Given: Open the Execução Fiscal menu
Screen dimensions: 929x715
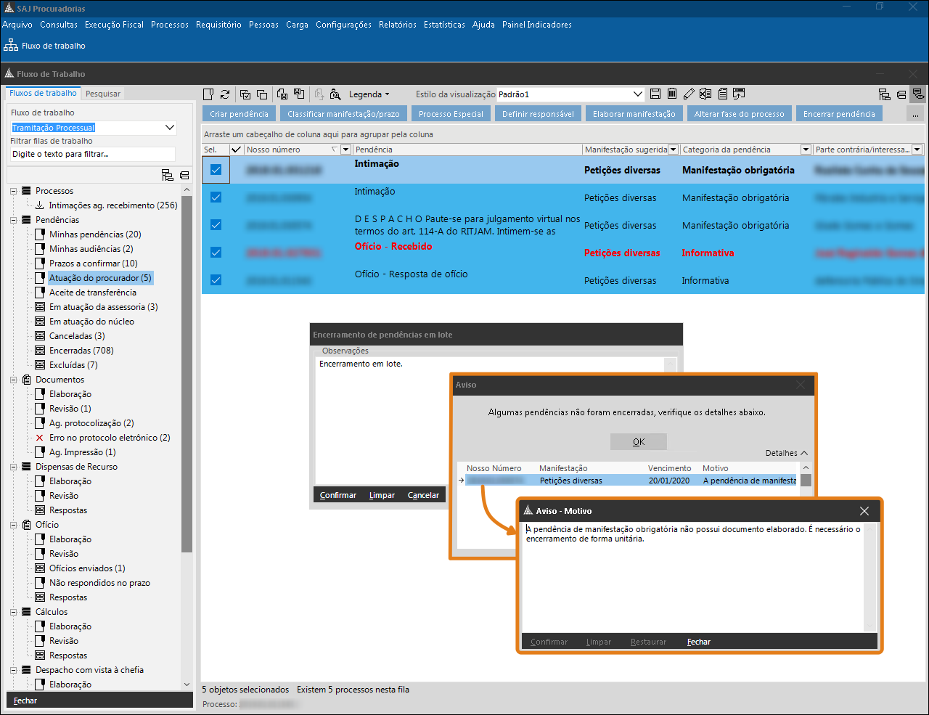Looking at the screenshot, I should (114, 25).
